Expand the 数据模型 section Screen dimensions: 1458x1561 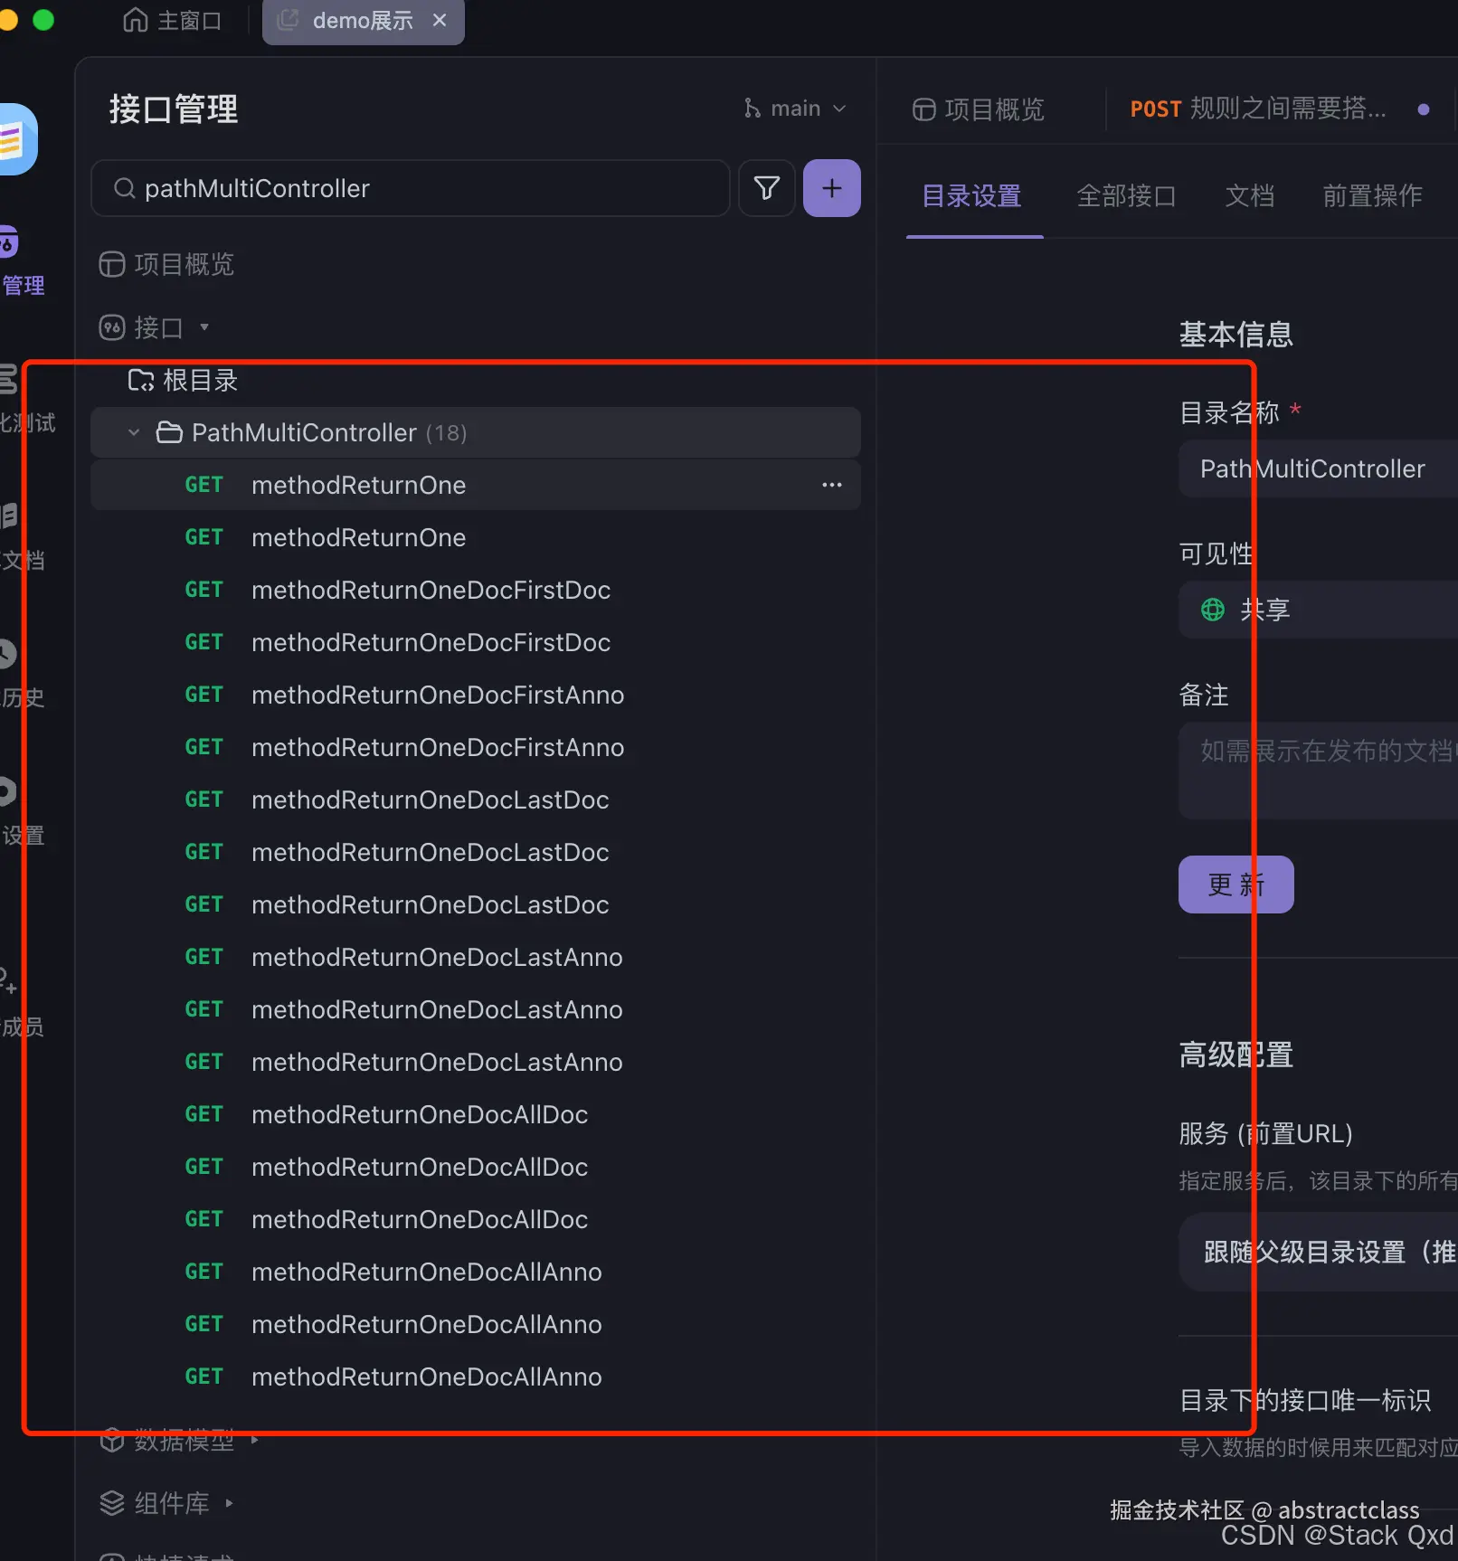point(185,1440)
